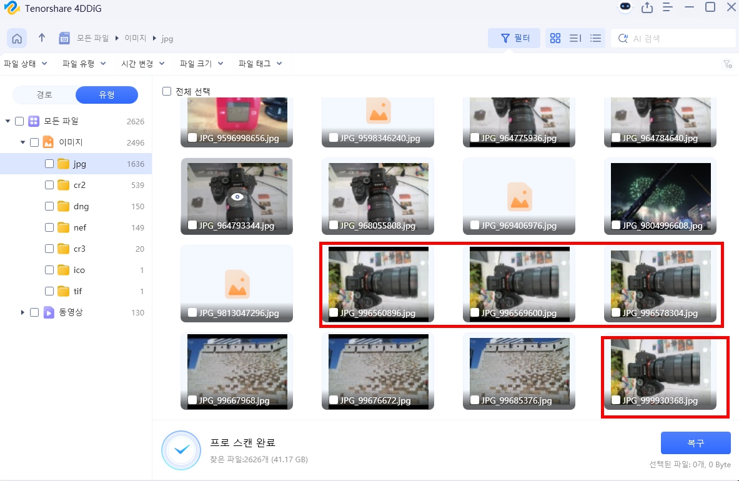Open thumbnail JPG_999930368.jpg
This screenshot has height=481, width=739.
pos(660,371)
